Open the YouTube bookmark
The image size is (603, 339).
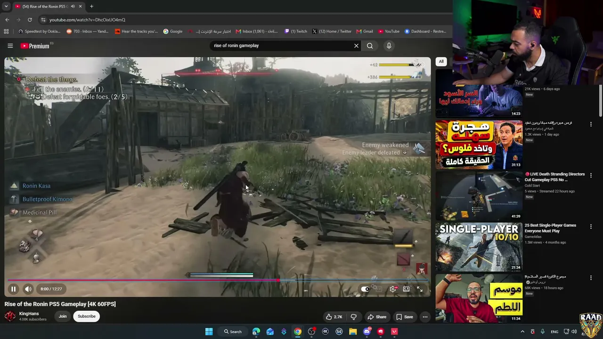(389, 32)
